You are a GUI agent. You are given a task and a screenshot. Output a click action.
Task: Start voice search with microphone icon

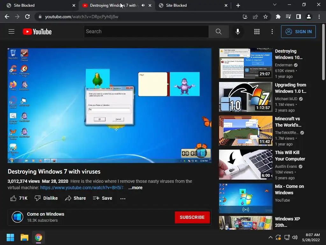237,32
